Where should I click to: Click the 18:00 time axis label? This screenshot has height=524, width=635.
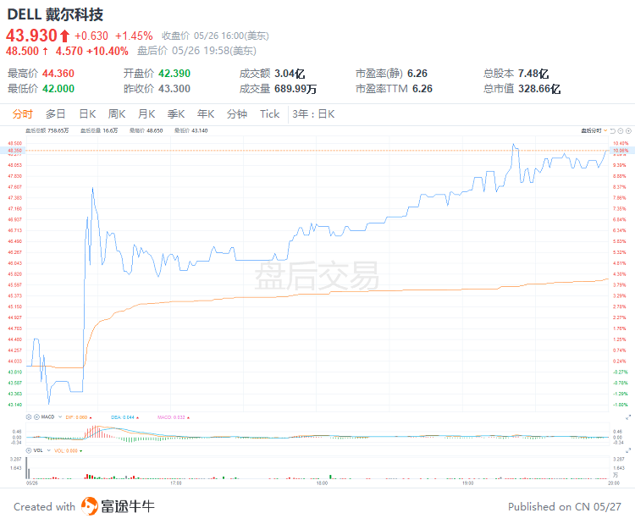(x=322, y=483)
